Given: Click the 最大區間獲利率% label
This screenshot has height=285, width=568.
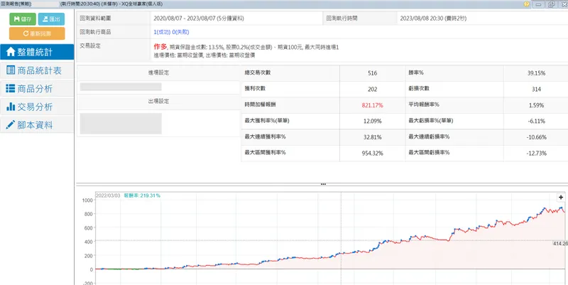Looking at the screenshot, I should 265,152.
